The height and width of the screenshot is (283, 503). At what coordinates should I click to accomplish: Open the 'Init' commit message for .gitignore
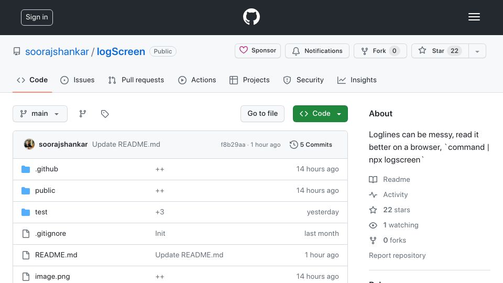tap(160, 234)
